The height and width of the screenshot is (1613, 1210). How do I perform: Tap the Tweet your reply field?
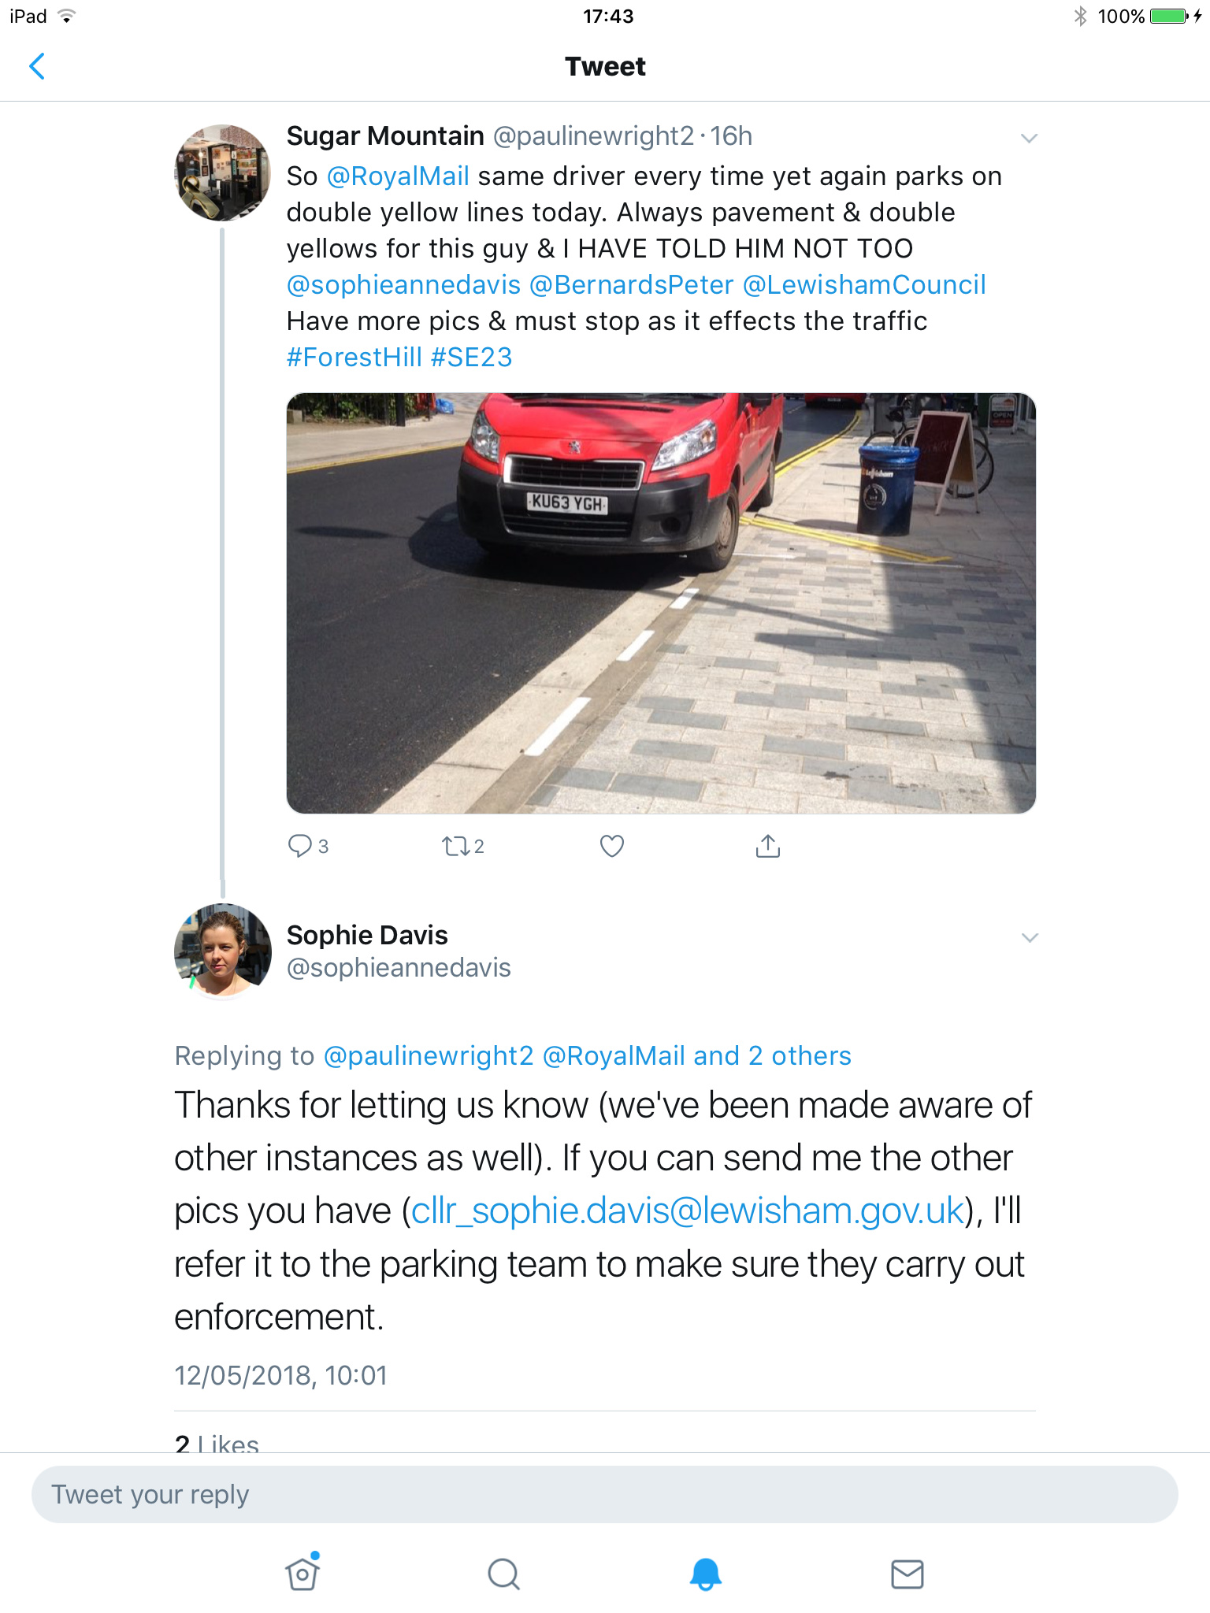(x=604, y=1494)
